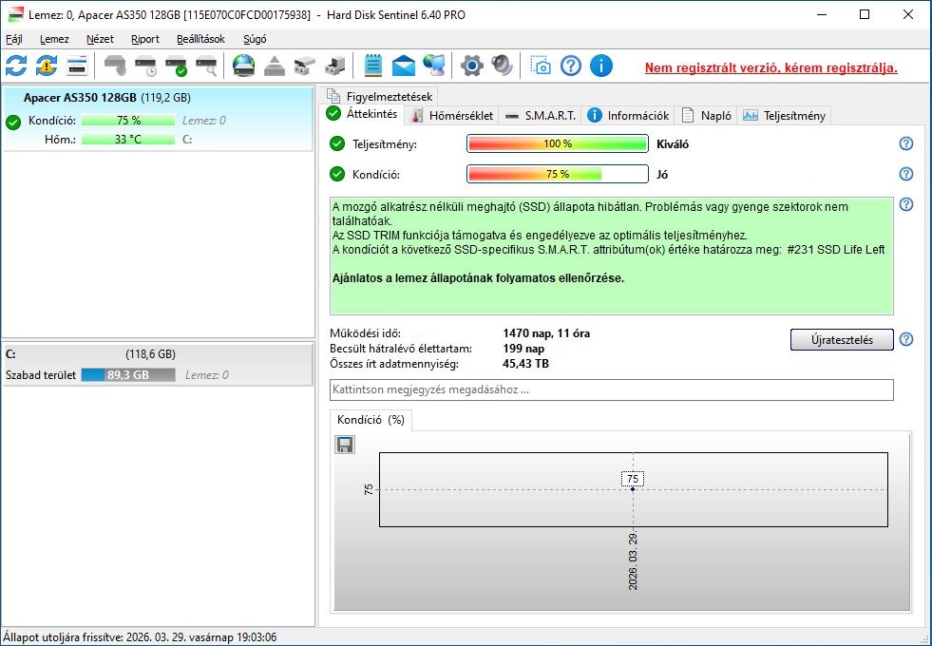
Task: Click help icon beside green status text
Action: (x=905, y=204)
